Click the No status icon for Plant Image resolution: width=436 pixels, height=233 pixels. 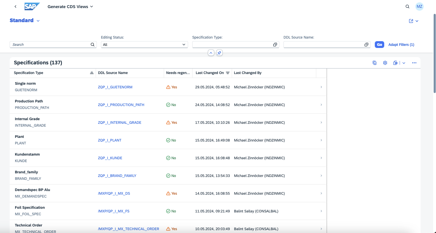pyautogui.click(x=168, y=140)
